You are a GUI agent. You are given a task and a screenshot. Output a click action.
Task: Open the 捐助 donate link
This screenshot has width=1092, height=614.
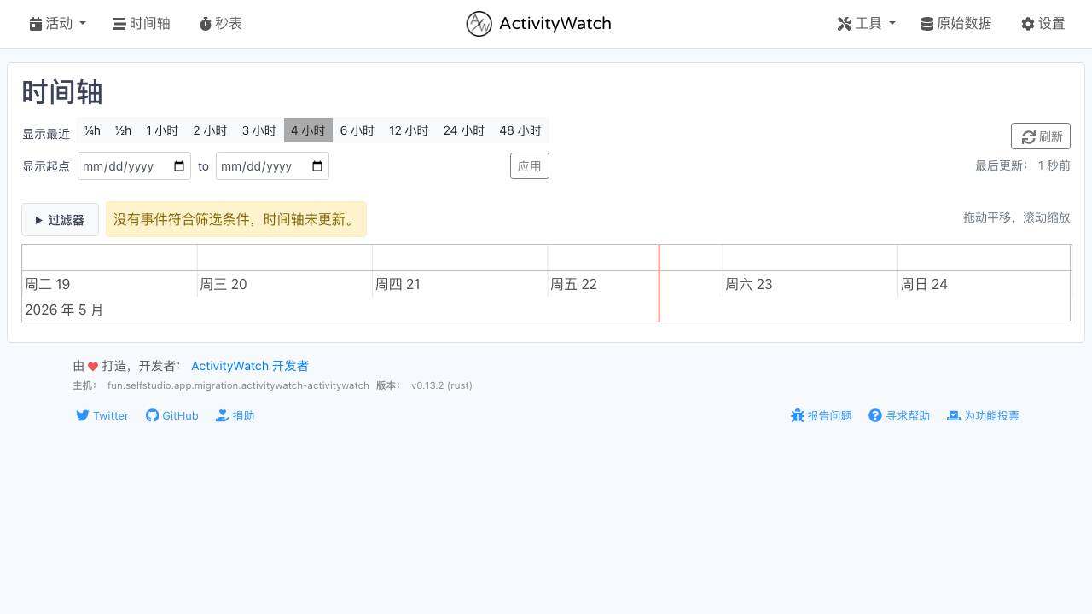[x=235, y=415]
